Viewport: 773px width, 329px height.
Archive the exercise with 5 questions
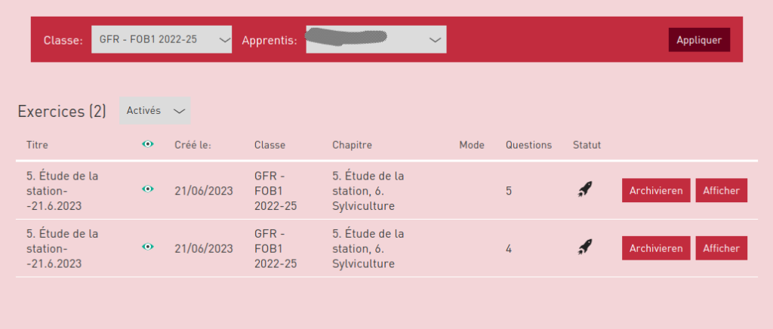tap(656, 191)
